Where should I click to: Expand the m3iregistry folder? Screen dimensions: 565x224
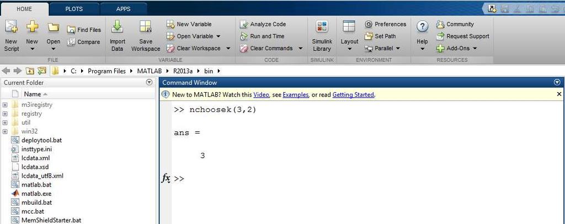point(5,105)
